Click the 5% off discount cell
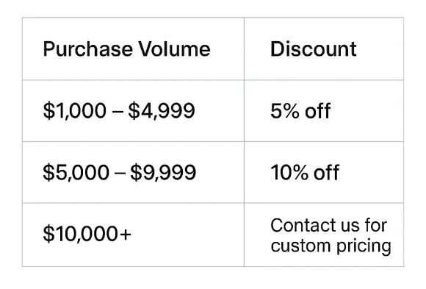Screen dimensions: 426x289 click(300, 111)
